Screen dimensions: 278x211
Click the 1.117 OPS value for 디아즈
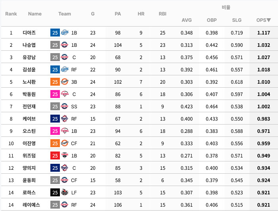tap(263, 33)
